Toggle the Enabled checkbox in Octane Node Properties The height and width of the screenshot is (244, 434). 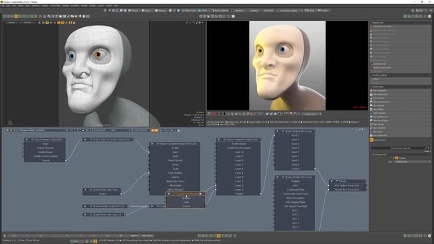(397, 158)
